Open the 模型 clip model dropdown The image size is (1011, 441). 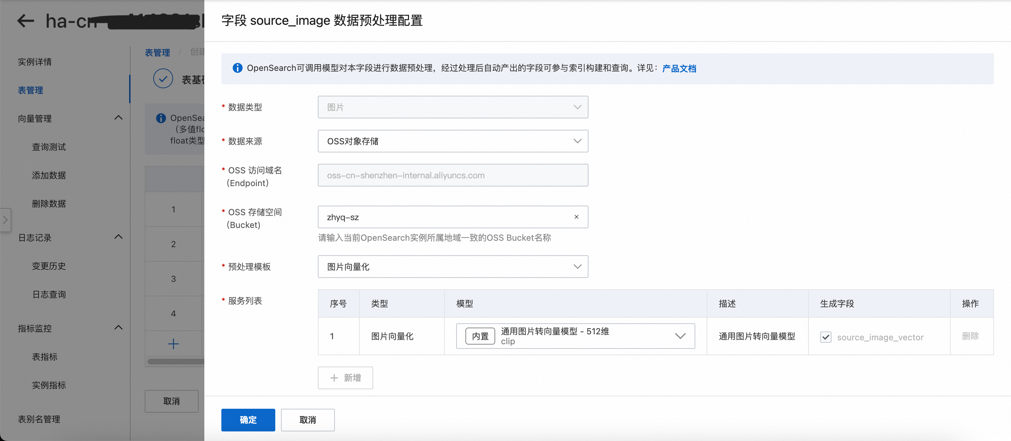point(575,336)
